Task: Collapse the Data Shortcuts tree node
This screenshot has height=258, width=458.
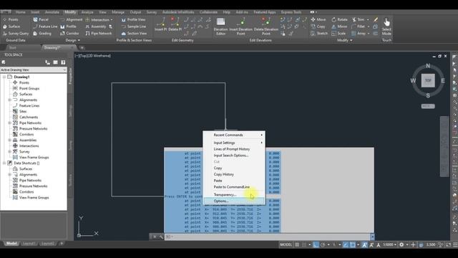Action: pyautogui.click(x=4, y=163)
